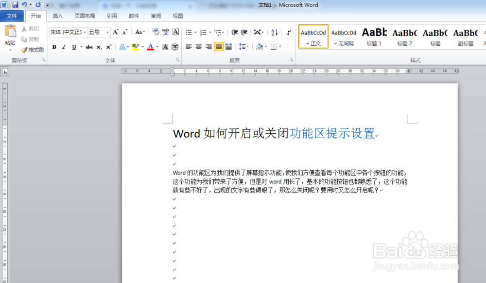This screenshot has height=283, width=486.
Task: Click the Align Text Right icon
Action: pyautogui.click(x=208, y=47)
